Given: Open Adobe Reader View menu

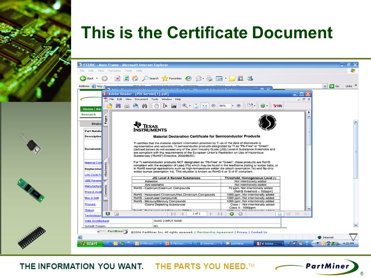Looking at the screenshot, I should coord(128,99).
